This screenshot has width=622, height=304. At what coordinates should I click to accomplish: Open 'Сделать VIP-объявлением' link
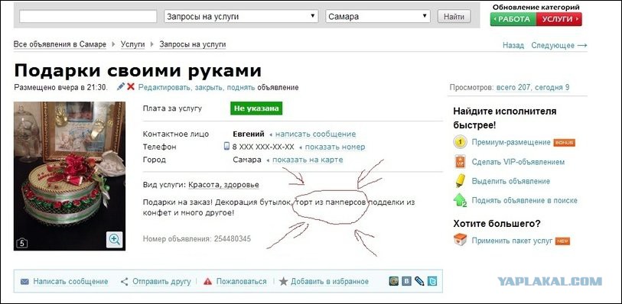(x=518, y=162)
